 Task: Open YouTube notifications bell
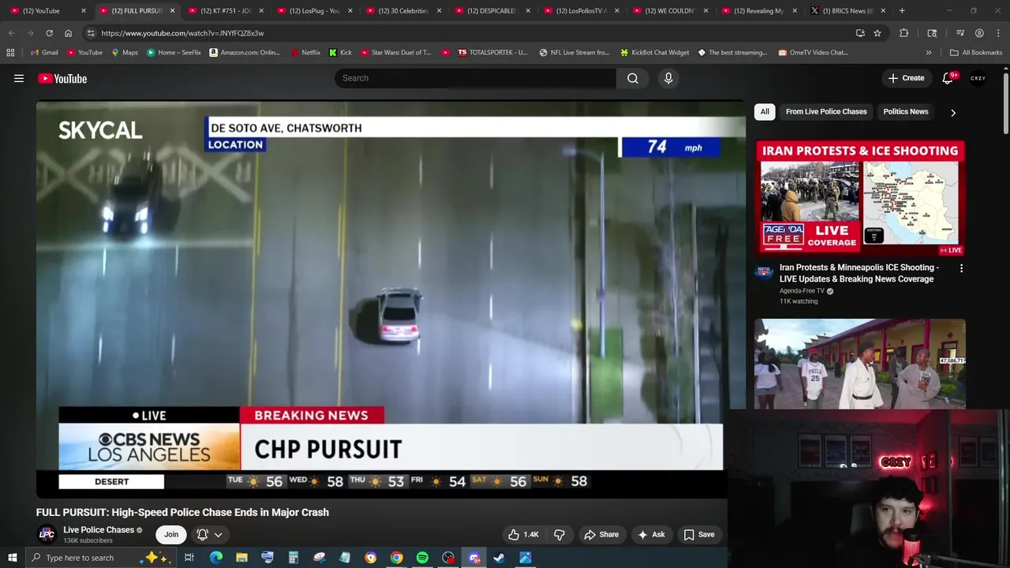tap(948, 78)
